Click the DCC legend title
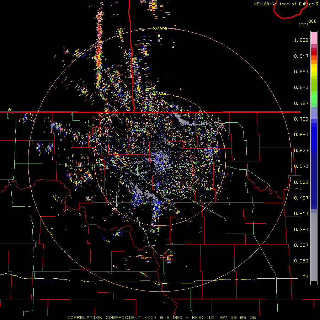The height and width of the screenshot is (320, 320). pos(312,21)
